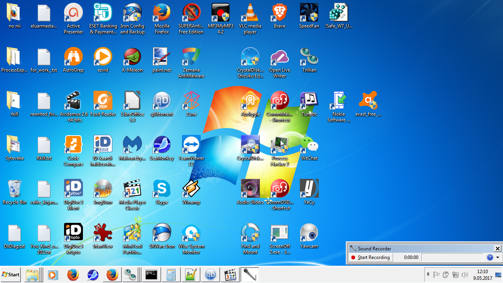Select the AstroGrep desktop icon
Image resolution: width=503 pixels, height=283 pixels.
(x=73, y=60)
